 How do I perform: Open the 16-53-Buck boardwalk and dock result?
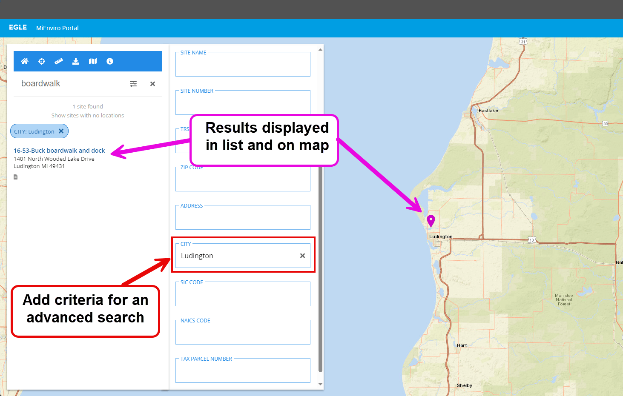(59, 151)
